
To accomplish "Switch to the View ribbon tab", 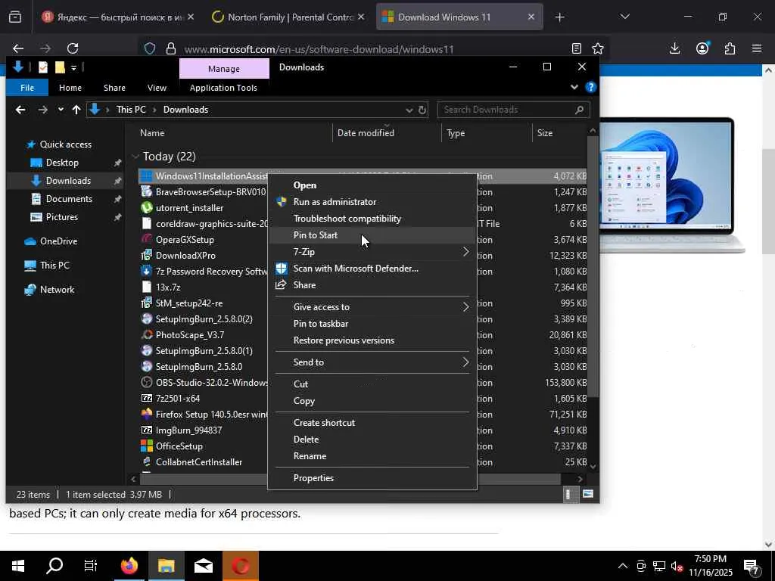I will tap(157, 88).
